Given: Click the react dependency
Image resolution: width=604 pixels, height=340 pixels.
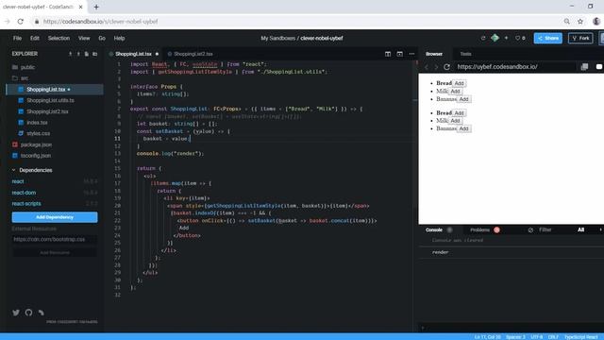Looking at the screenshot, I should tap(18, 181).
